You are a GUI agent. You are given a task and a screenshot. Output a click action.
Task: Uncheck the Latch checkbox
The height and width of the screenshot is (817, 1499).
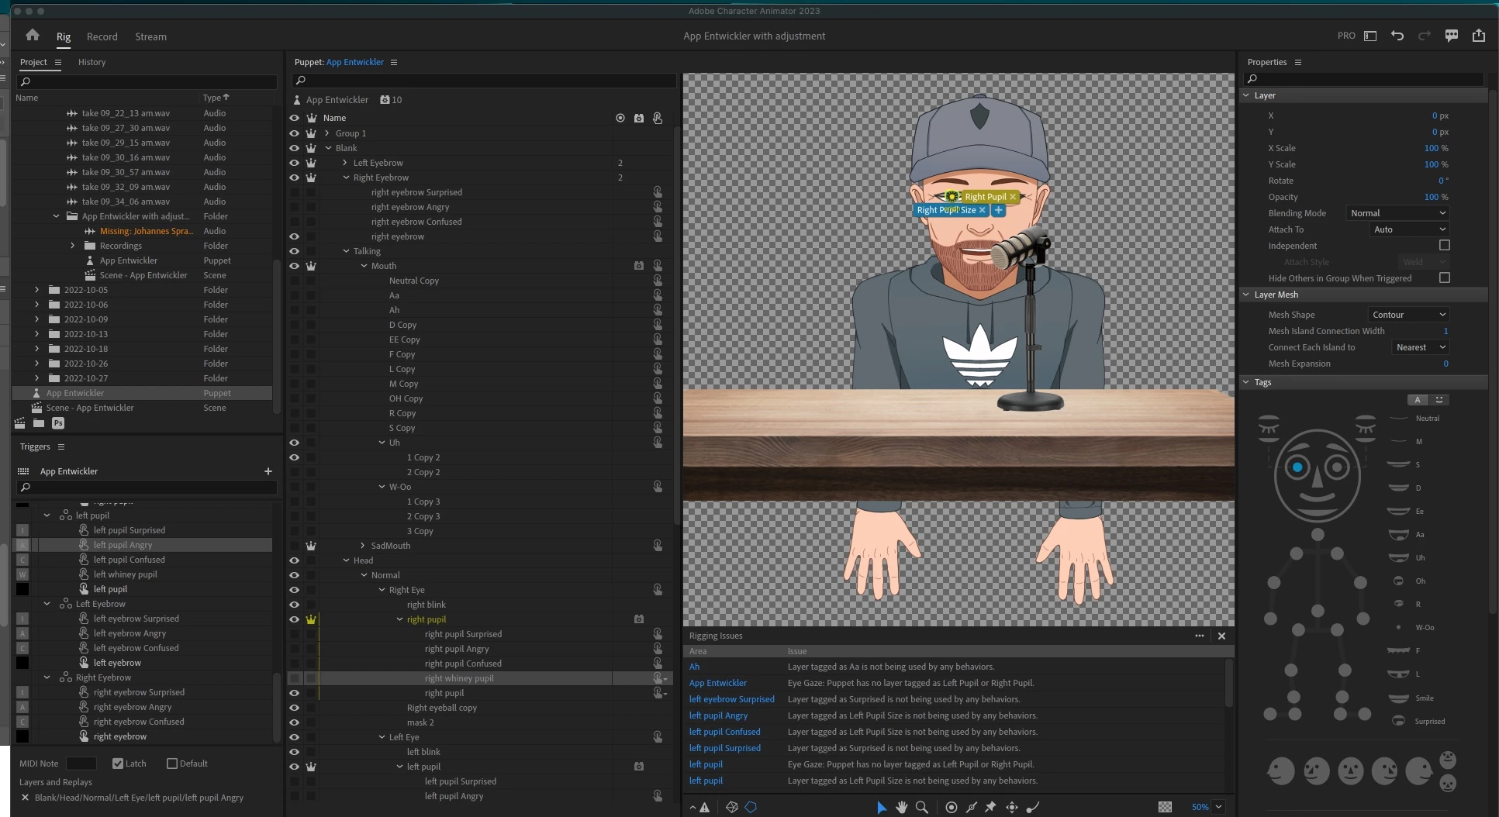pyautogui.click(x=118, y=764)
